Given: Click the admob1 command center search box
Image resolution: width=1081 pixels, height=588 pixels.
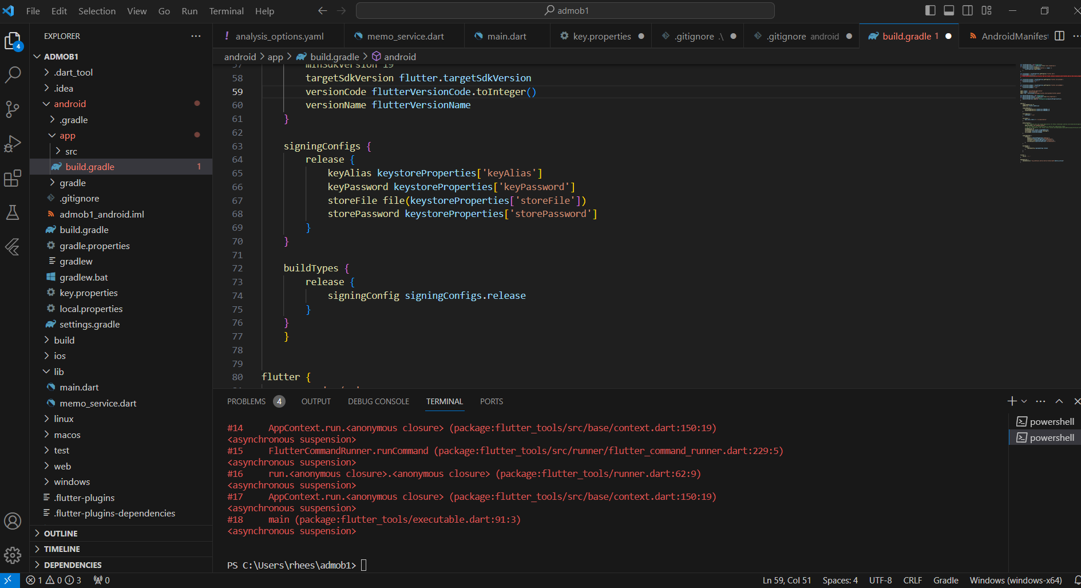Looking at the screenshot, I should (x=565, y=10).
